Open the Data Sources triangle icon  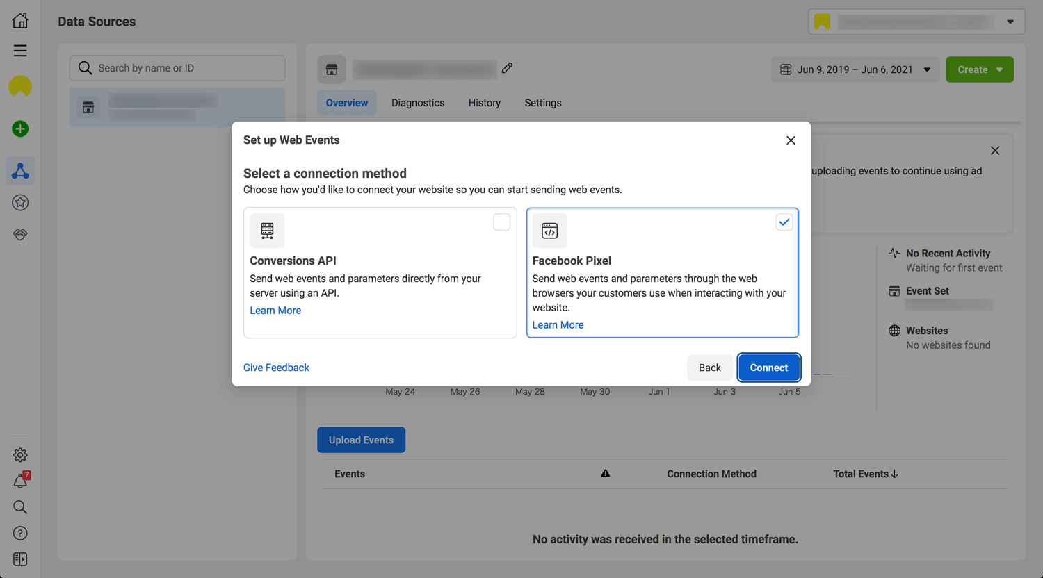pyautogui.click(x=20, y=171)
